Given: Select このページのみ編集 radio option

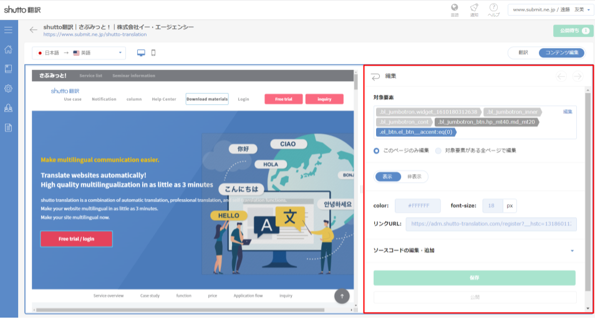Looking at the screenshot, I should click(377, 151).
